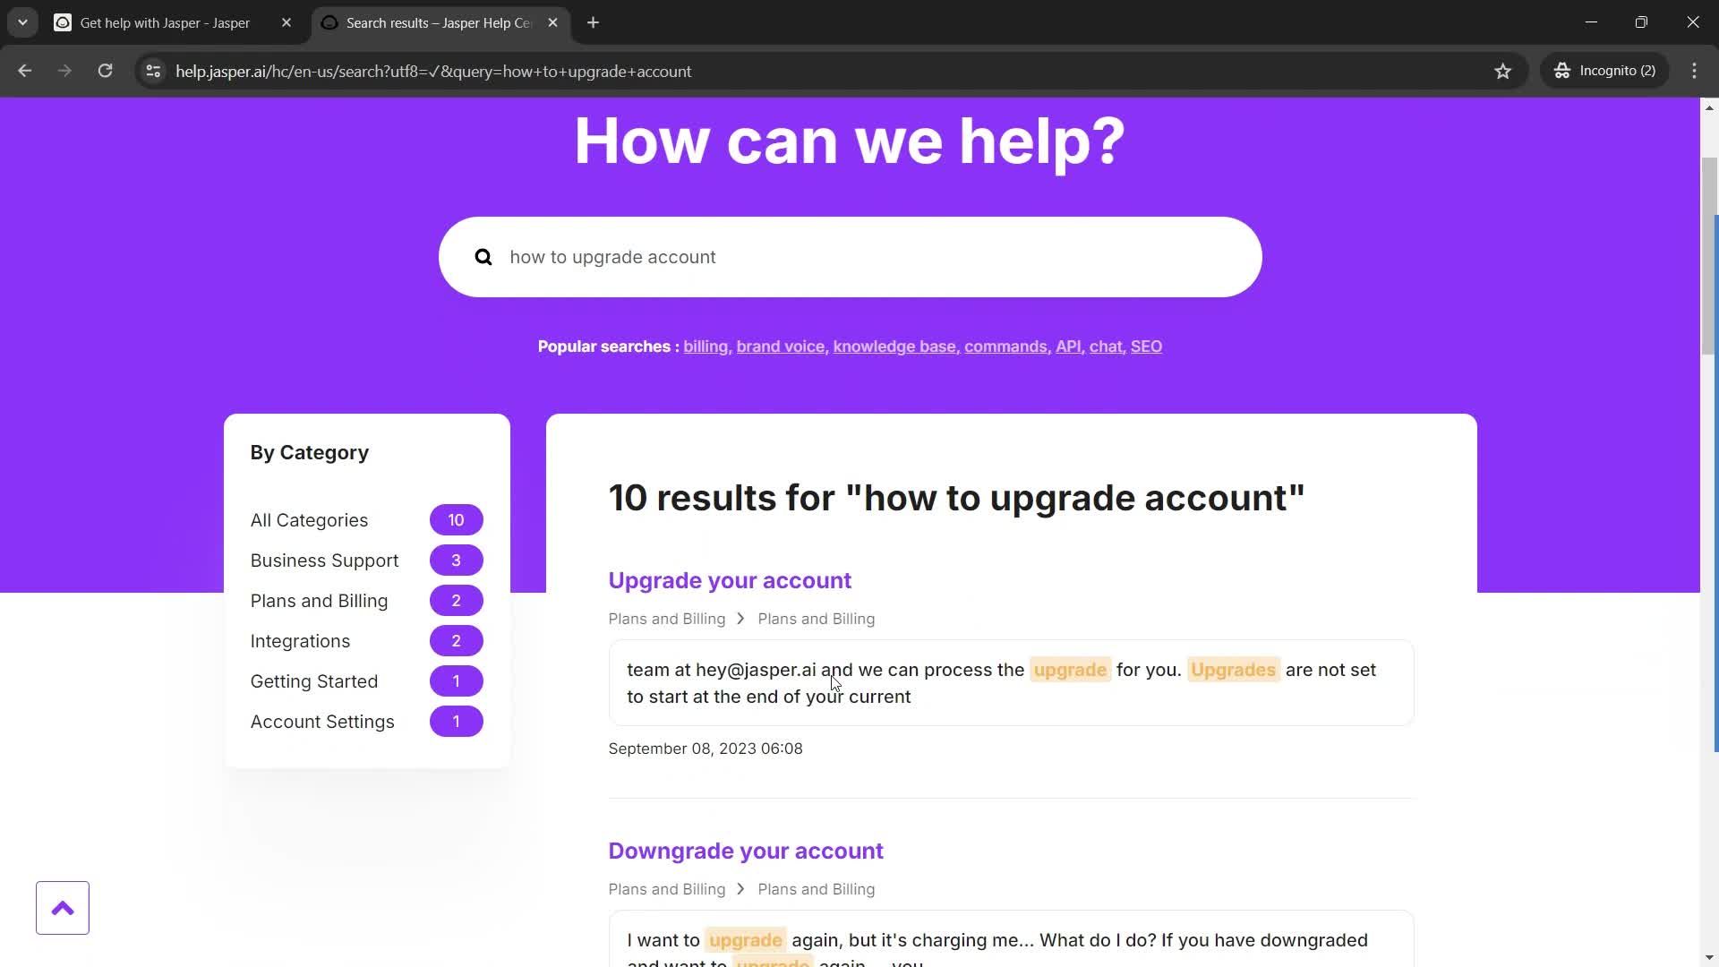Click the bookmark/star icon in address bar
1719x967 pixels.
coord(1501,70)
